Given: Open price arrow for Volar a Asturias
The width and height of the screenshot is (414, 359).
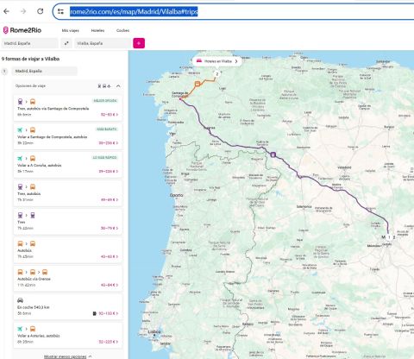Looking at the screenshot, I should tap(117, 342).
